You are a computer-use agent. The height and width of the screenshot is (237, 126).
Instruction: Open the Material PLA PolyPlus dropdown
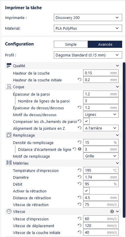click(x=88, y=28)
